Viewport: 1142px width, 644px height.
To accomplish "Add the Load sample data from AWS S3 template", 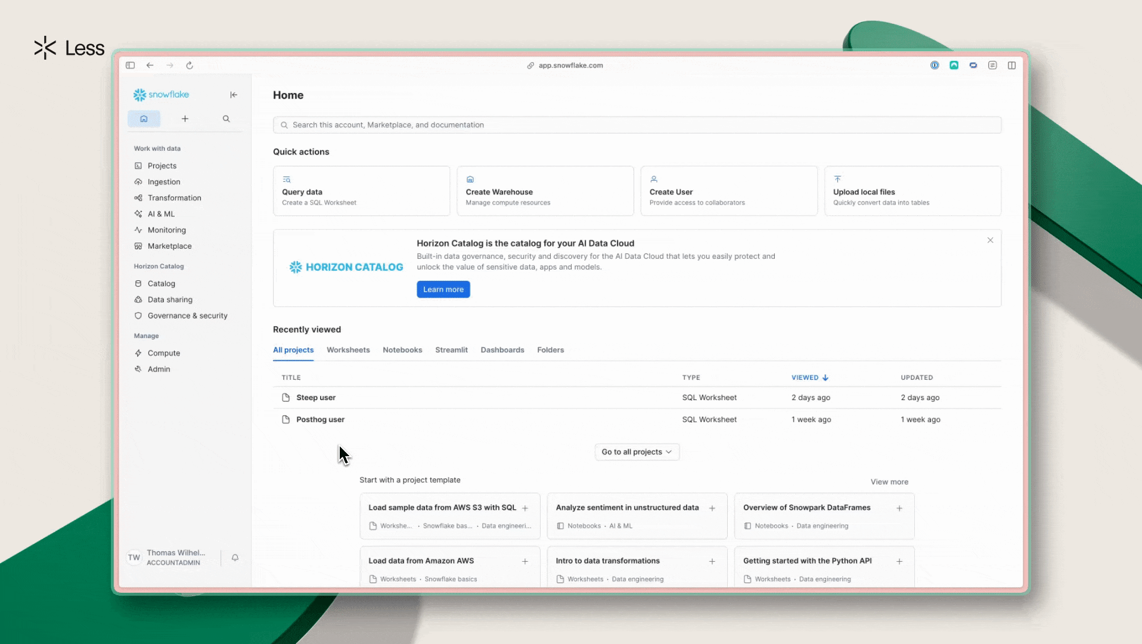I will [x=525, y=508].
